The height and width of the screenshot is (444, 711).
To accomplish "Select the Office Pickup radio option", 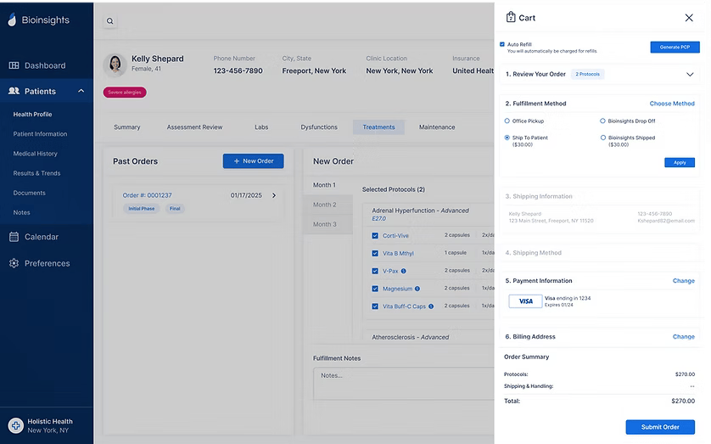I will (x=507, y=121).
